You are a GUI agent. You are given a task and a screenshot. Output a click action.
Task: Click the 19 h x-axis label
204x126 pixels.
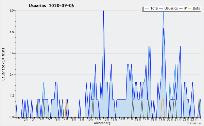[162, 120]
